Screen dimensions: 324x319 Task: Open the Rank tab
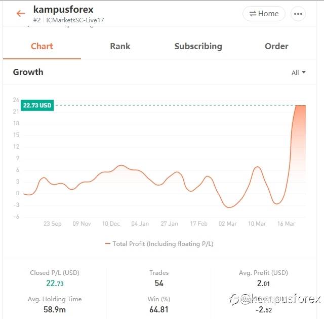(x=120, y=46)
